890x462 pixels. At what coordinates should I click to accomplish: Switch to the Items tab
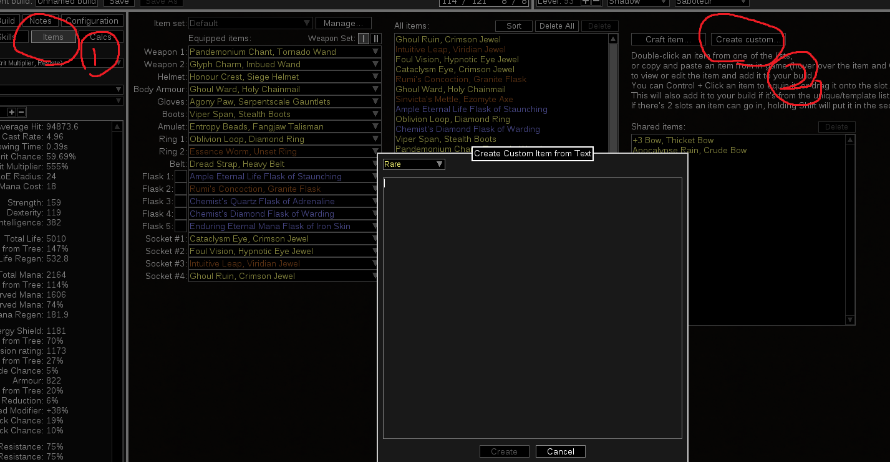tap(53, 37)
